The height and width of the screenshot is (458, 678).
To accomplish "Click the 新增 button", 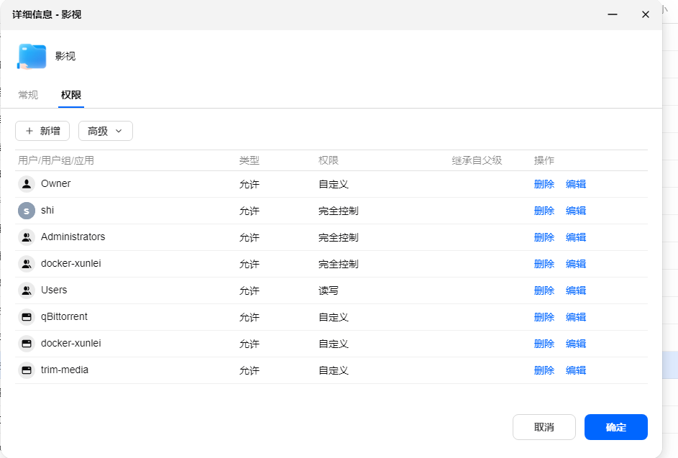I will click(x=42, y=131).
